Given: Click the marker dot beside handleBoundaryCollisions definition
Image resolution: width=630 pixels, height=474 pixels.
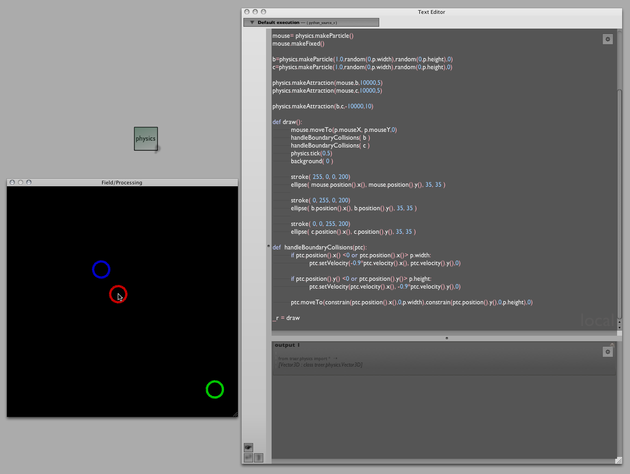Looking at the screenshot, I should 268,246.
